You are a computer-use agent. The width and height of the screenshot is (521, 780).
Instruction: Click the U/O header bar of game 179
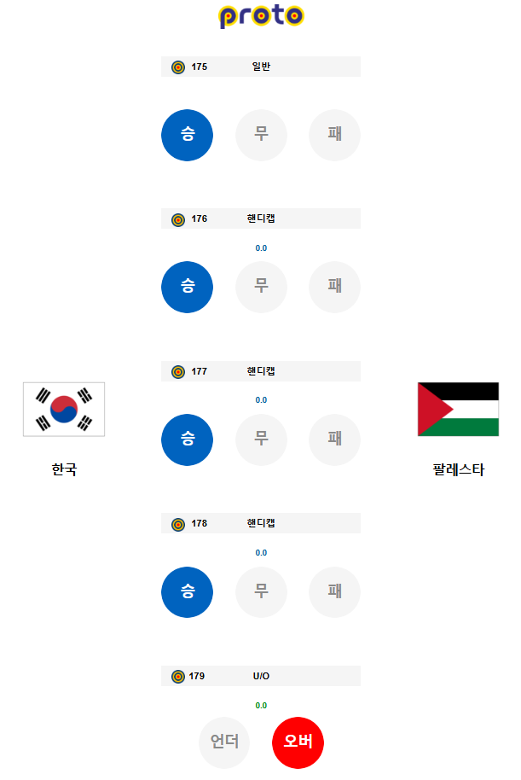pyautogui.click(x=261, y=676)
